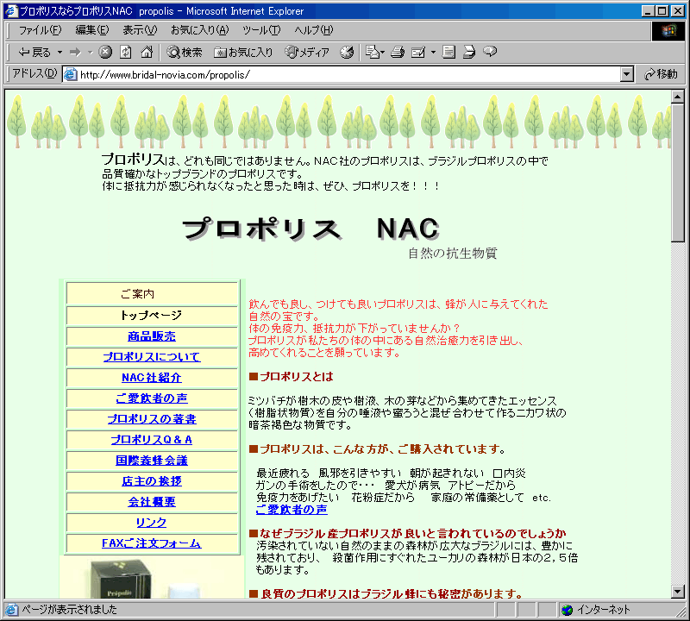Open the 商品販売 link
The height and width of the screenshot is (621, 690).
pyautogui.click(x=152, y=336)
